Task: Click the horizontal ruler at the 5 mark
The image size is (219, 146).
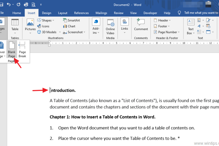Action: point(117,43)
